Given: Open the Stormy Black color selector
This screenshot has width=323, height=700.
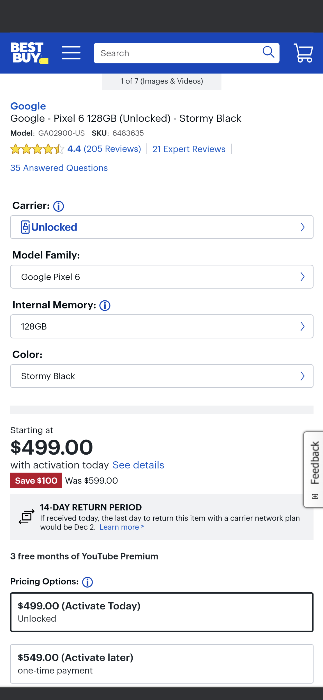Looking at the screenshot, I should pyautogui.click(x=162, y=376).
